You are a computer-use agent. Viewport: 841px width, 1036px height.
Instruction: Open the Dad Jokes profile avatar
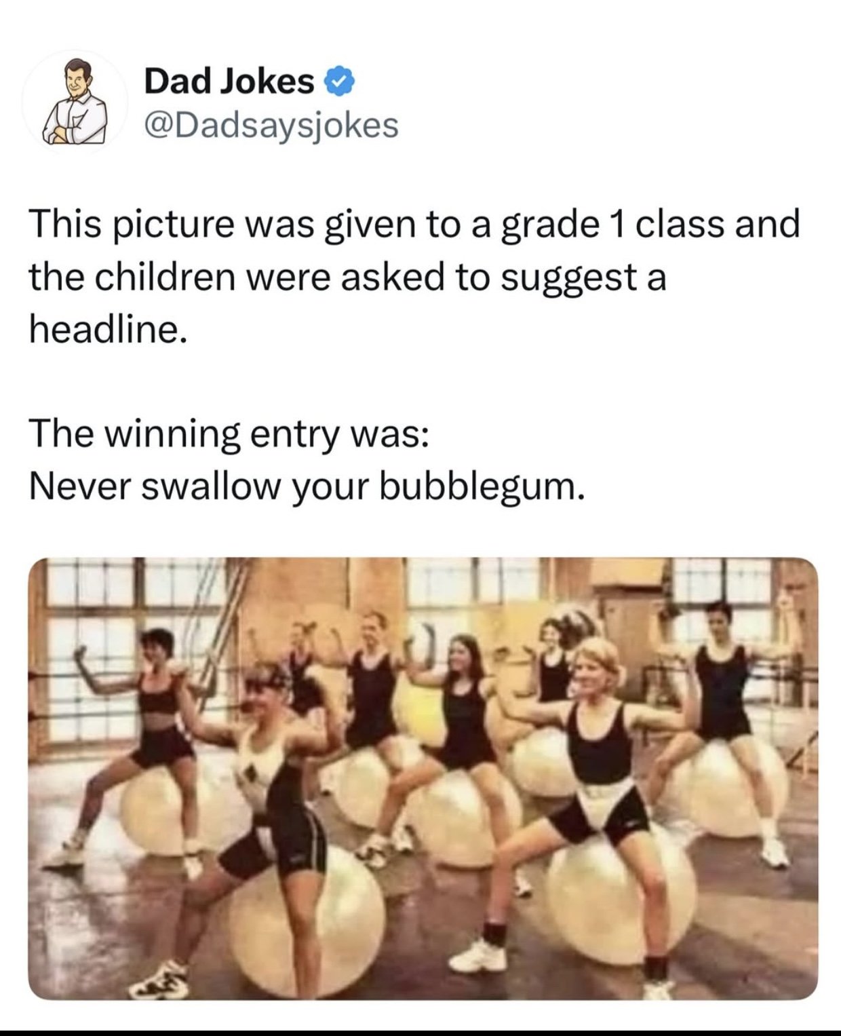click(x=75, y=102)
